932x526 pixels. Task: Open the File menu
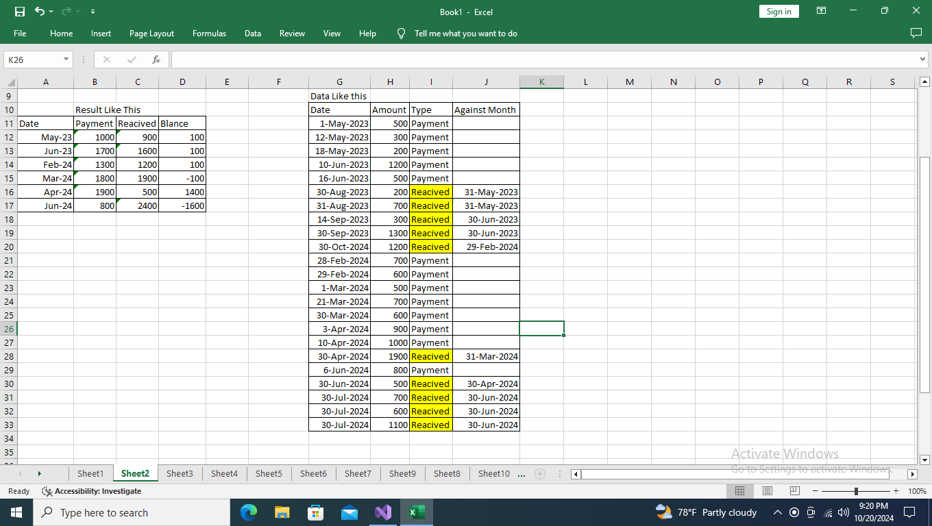coord(20,33)
